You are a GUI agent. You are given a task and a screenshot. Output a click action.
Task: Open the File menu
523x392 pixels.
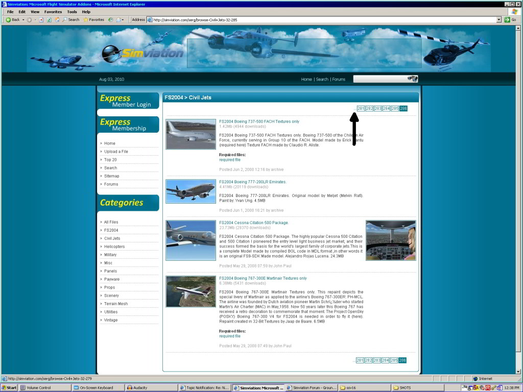pyautogui.click(x=10, y=12)
